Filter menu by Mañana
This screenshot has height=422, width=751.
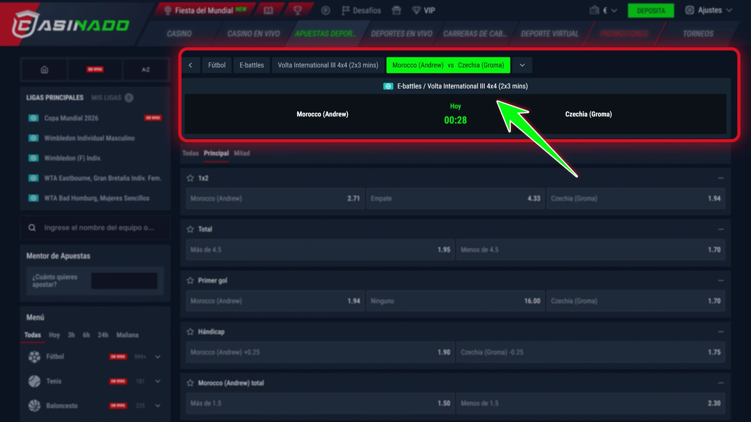click(128, 335)
